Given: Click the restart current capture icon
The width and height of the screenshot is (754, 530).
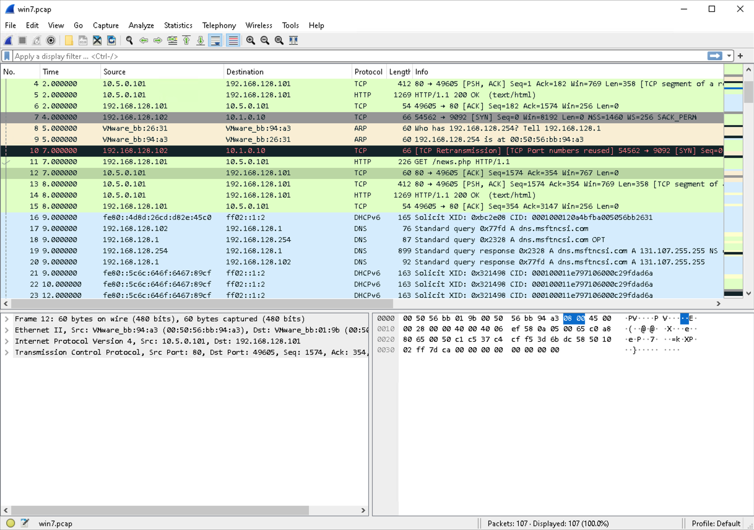Looking at the screenshot, I should [x=37, y=40].
